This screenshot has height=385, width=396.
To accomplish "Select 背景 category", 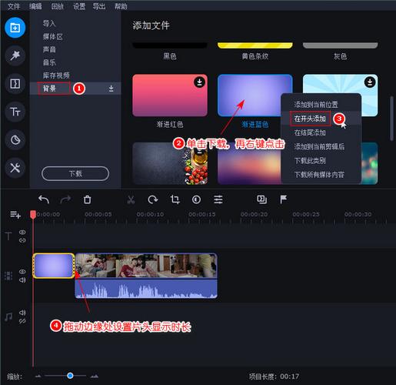I will coord(75,89).
